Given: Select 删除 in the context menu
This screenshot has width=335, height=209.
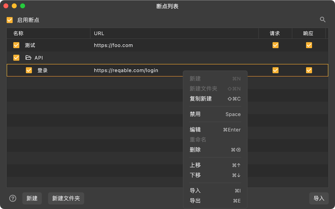Looking at the screenshot, I should pos(215,150).
